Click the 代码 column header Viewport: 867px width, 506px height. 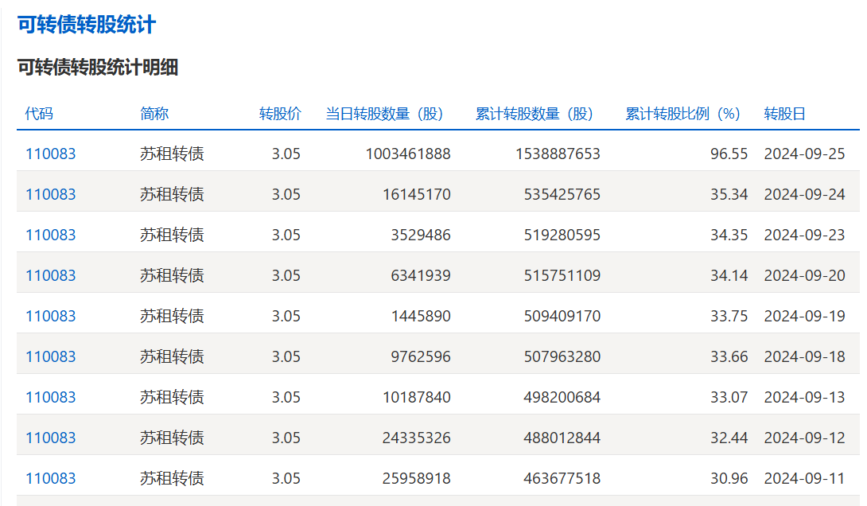[39, 114]
